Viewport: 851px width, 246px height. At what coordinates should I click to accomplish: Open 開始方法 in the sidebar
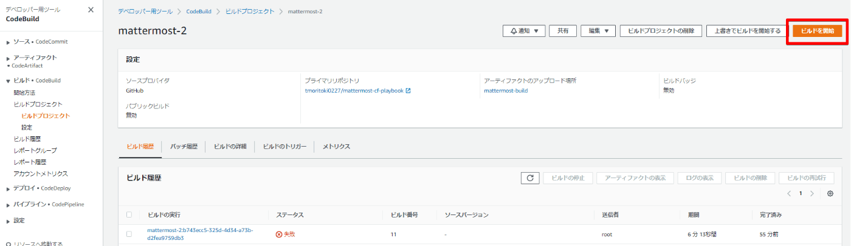point(24,93)
